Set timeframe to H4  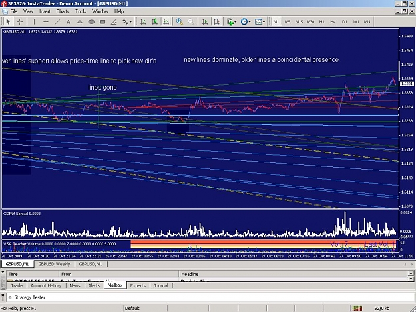tap(333, 21)
